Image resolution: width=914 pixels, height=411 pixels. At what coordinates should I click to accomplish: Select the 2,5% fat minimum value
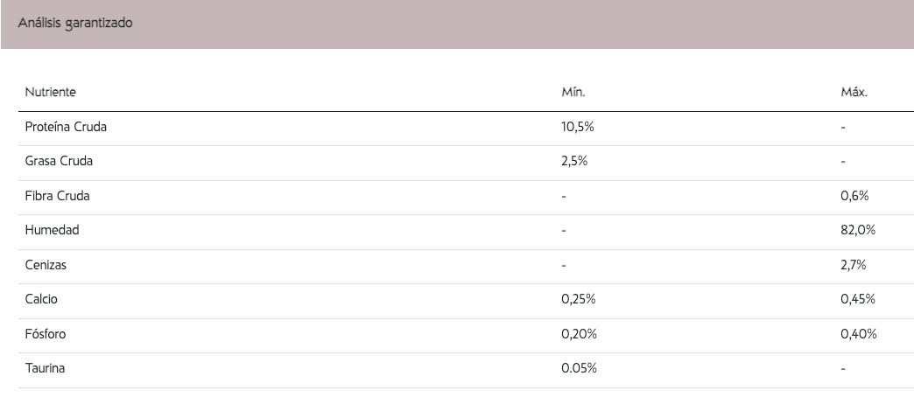[574, 161]
